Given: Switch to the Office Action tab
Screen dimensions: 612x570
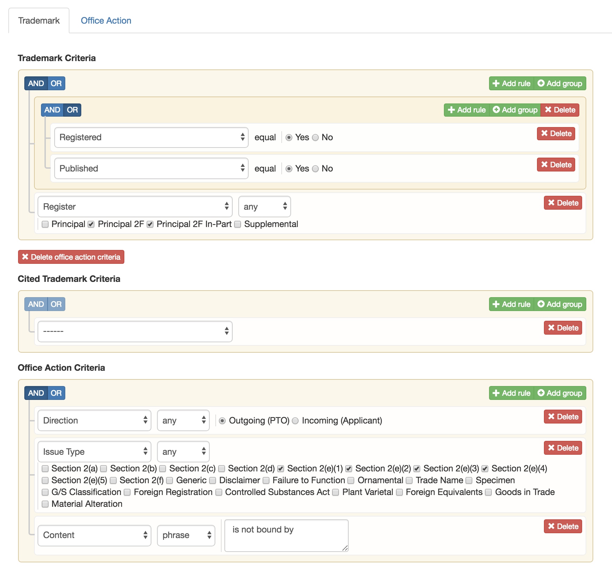Looking at the screenshot, I should 106,21.
